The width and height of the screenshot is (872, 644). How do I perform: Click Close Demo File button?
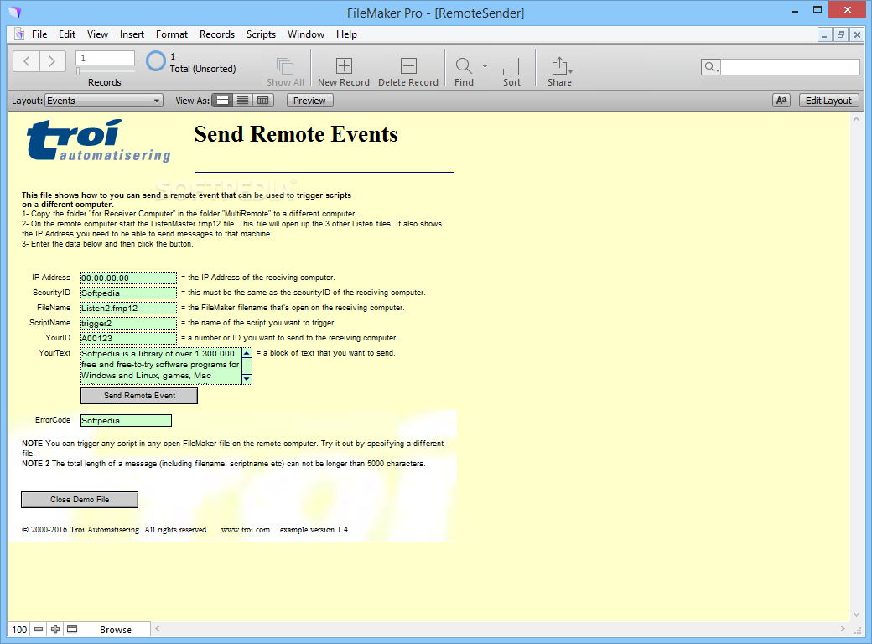point(80,500)
